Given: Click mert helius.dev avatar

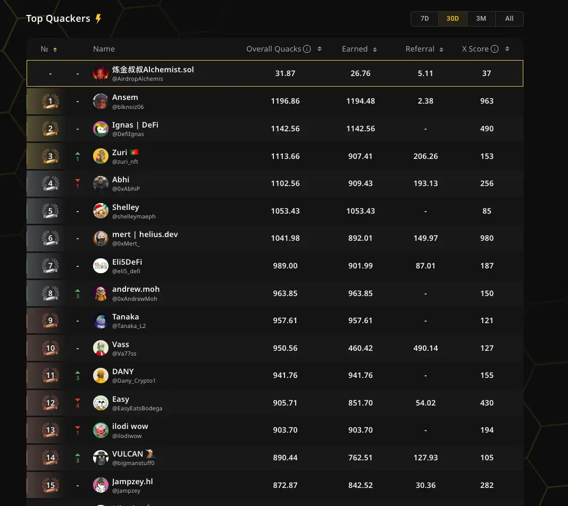Looking at the screenshot, I should point(101,239).
